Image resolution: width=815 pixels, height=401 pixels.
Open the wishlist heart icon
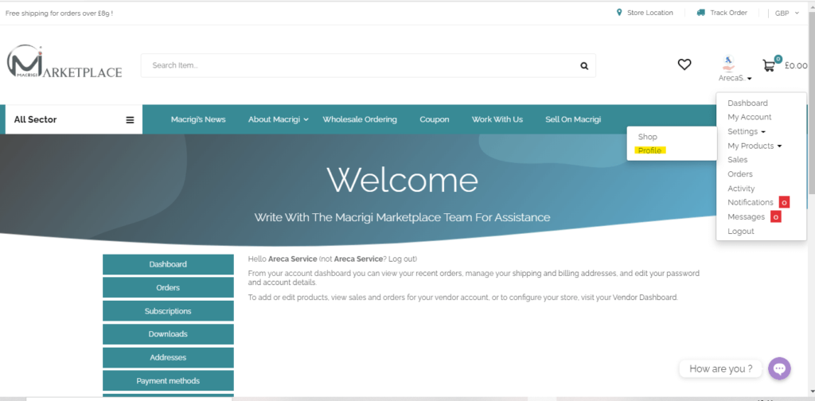tap(684, 64)
